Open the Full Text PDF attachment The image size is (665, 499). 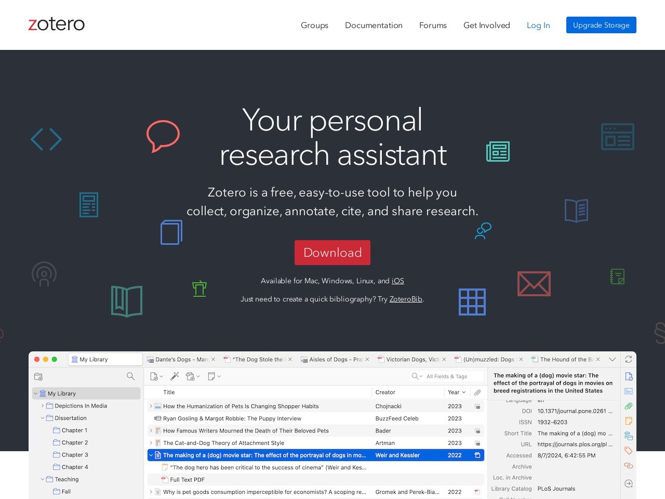pos(316,480)
